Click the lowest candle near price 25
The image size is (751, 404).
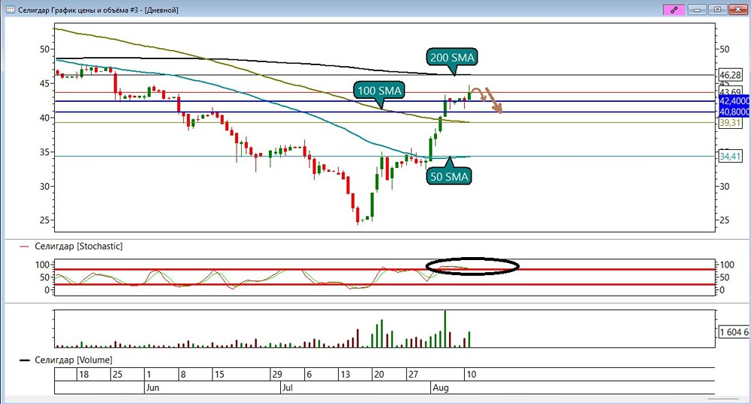click(357, 215)
